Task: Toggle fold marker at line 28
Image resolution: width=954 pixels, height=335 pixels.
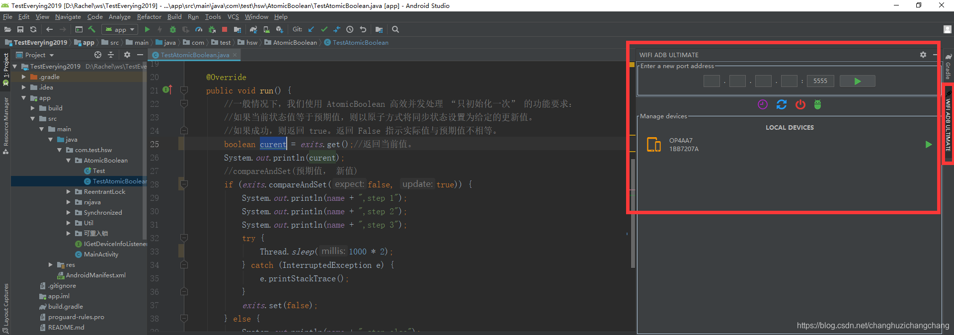Action: 184,184
